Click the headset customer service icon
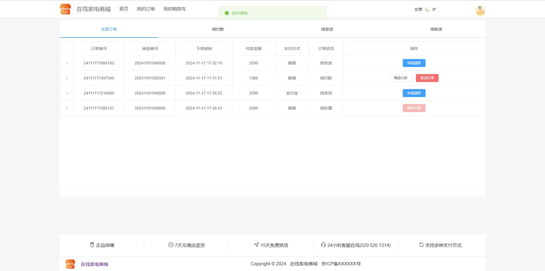Screen dimensions: 545x271 click(323, 245)
